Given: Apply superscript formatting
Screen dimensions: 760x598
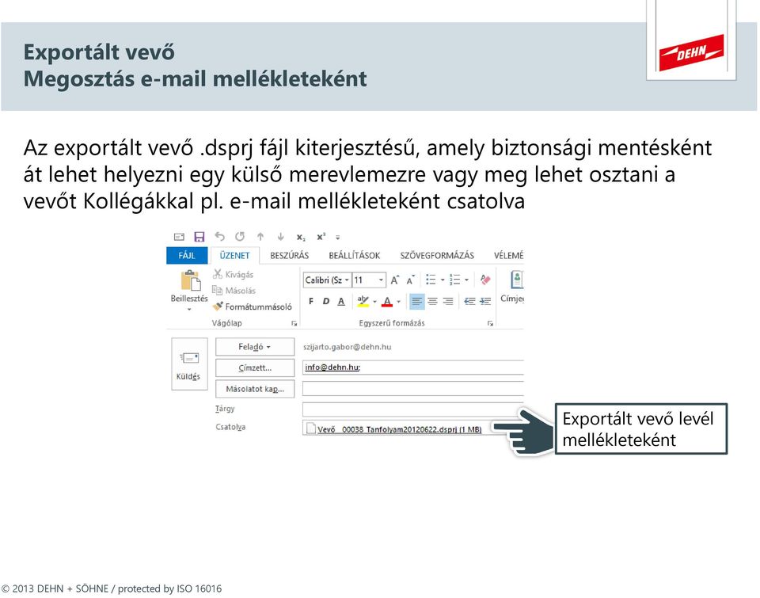Looking at the screenshot, I should pyautogui.click(x=321, y=237).
